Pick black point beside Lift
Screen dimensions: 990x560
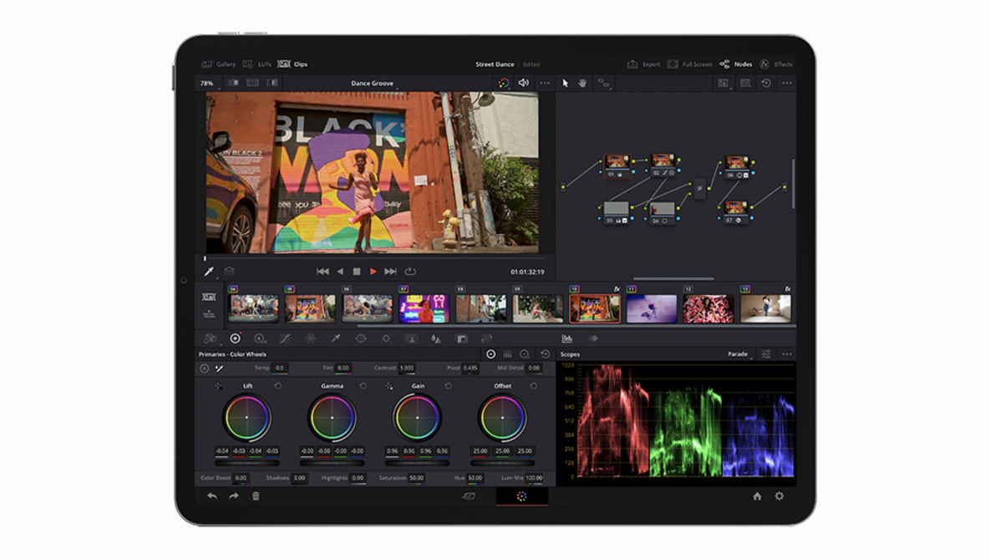click(x=218, y=386)
